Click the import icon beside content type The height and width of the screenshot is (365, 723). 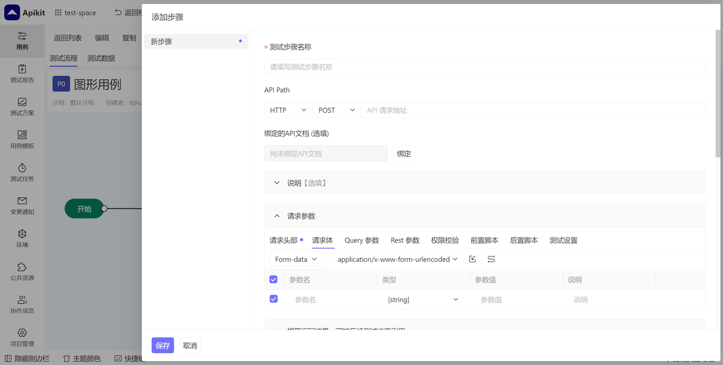473,259
